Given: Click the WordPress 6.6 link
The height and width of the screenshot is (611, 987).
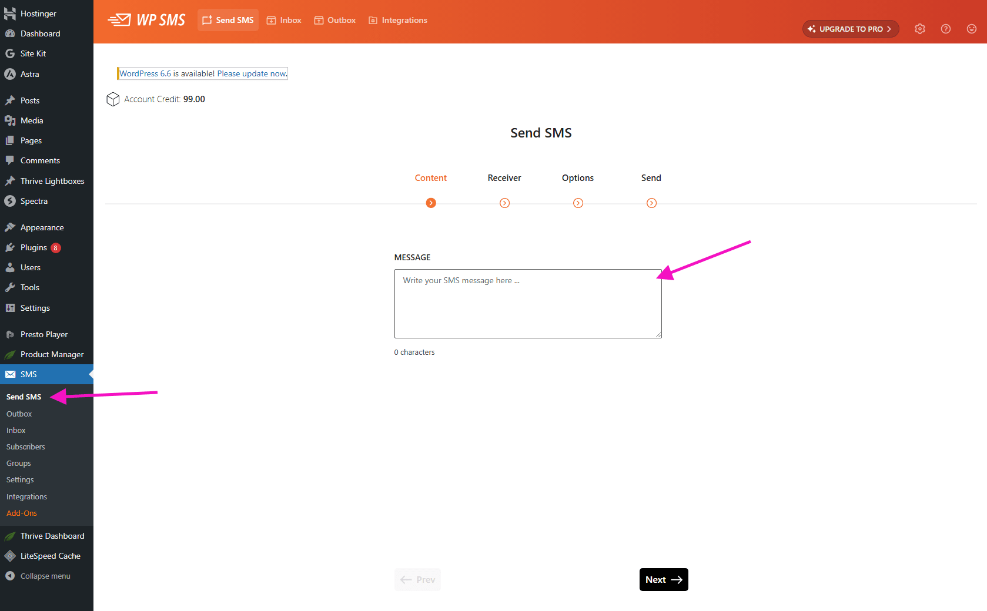Looking at the screenshot, I should (145, 73).
